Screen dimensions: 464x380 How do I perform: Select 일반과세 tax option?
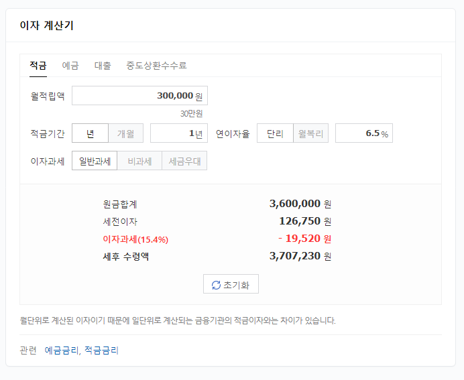[95, 161]
